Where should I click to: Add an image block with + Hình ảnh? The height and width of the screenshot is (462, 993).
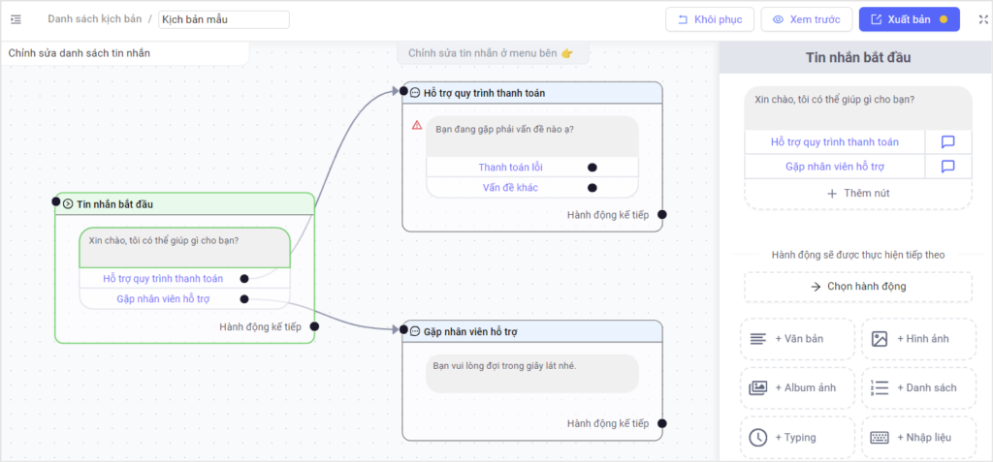[x=918, y=339]
